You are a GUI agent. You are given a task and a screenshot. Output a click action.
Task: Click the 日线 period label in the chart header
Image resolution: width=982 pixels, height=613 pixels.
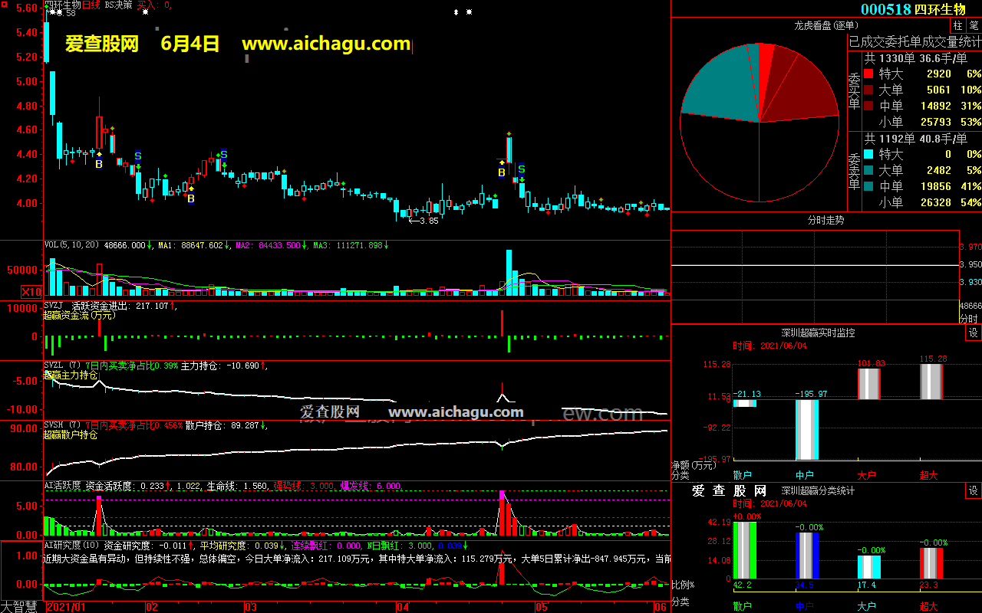pos(91,5)
